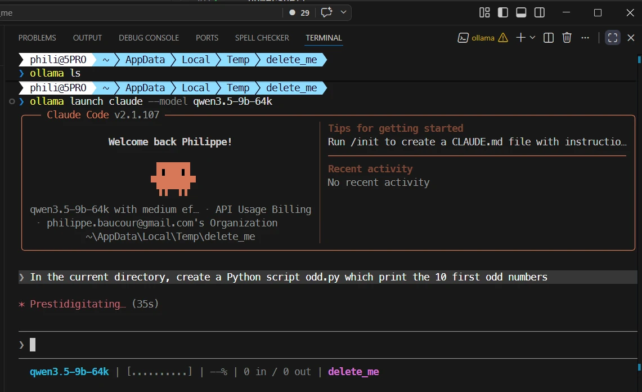Click the 'No recent activity' text
Viewport: 642px width, 392px height.
click(378, 182)
